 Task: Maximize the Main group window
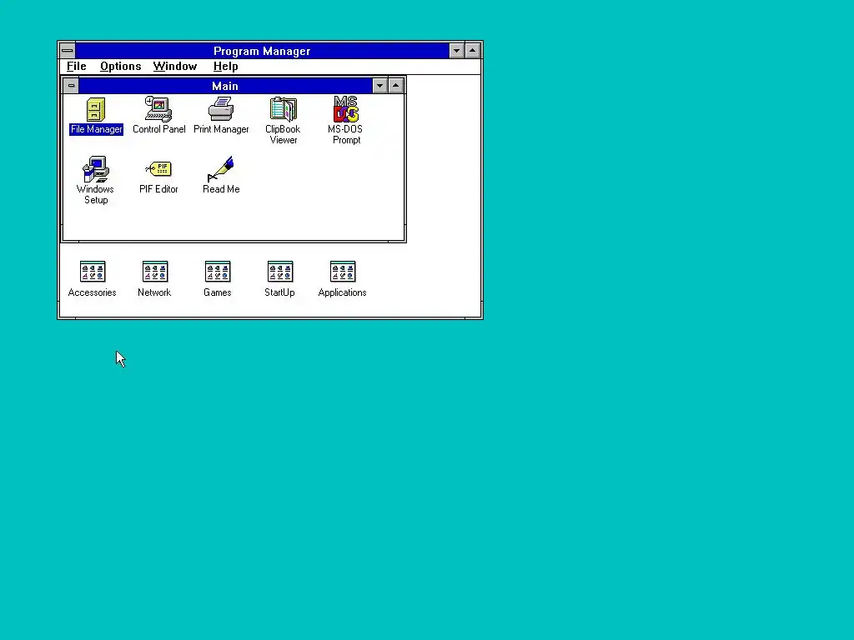[x=396, y=86]
